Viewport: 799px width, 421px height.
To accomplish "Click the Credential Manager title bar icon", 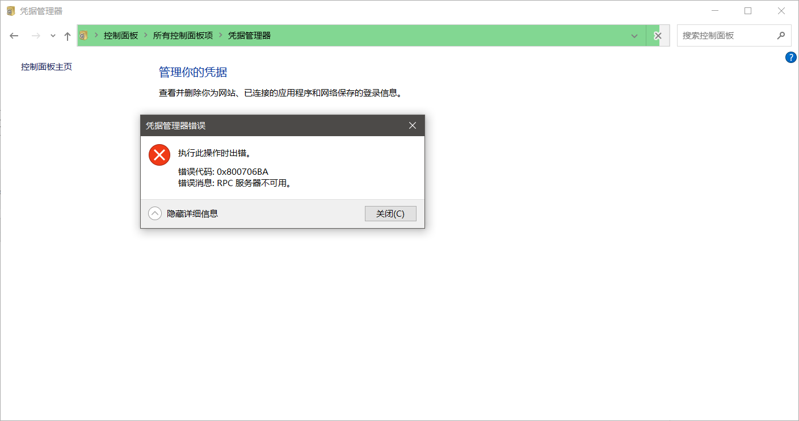I will (10, 10).
